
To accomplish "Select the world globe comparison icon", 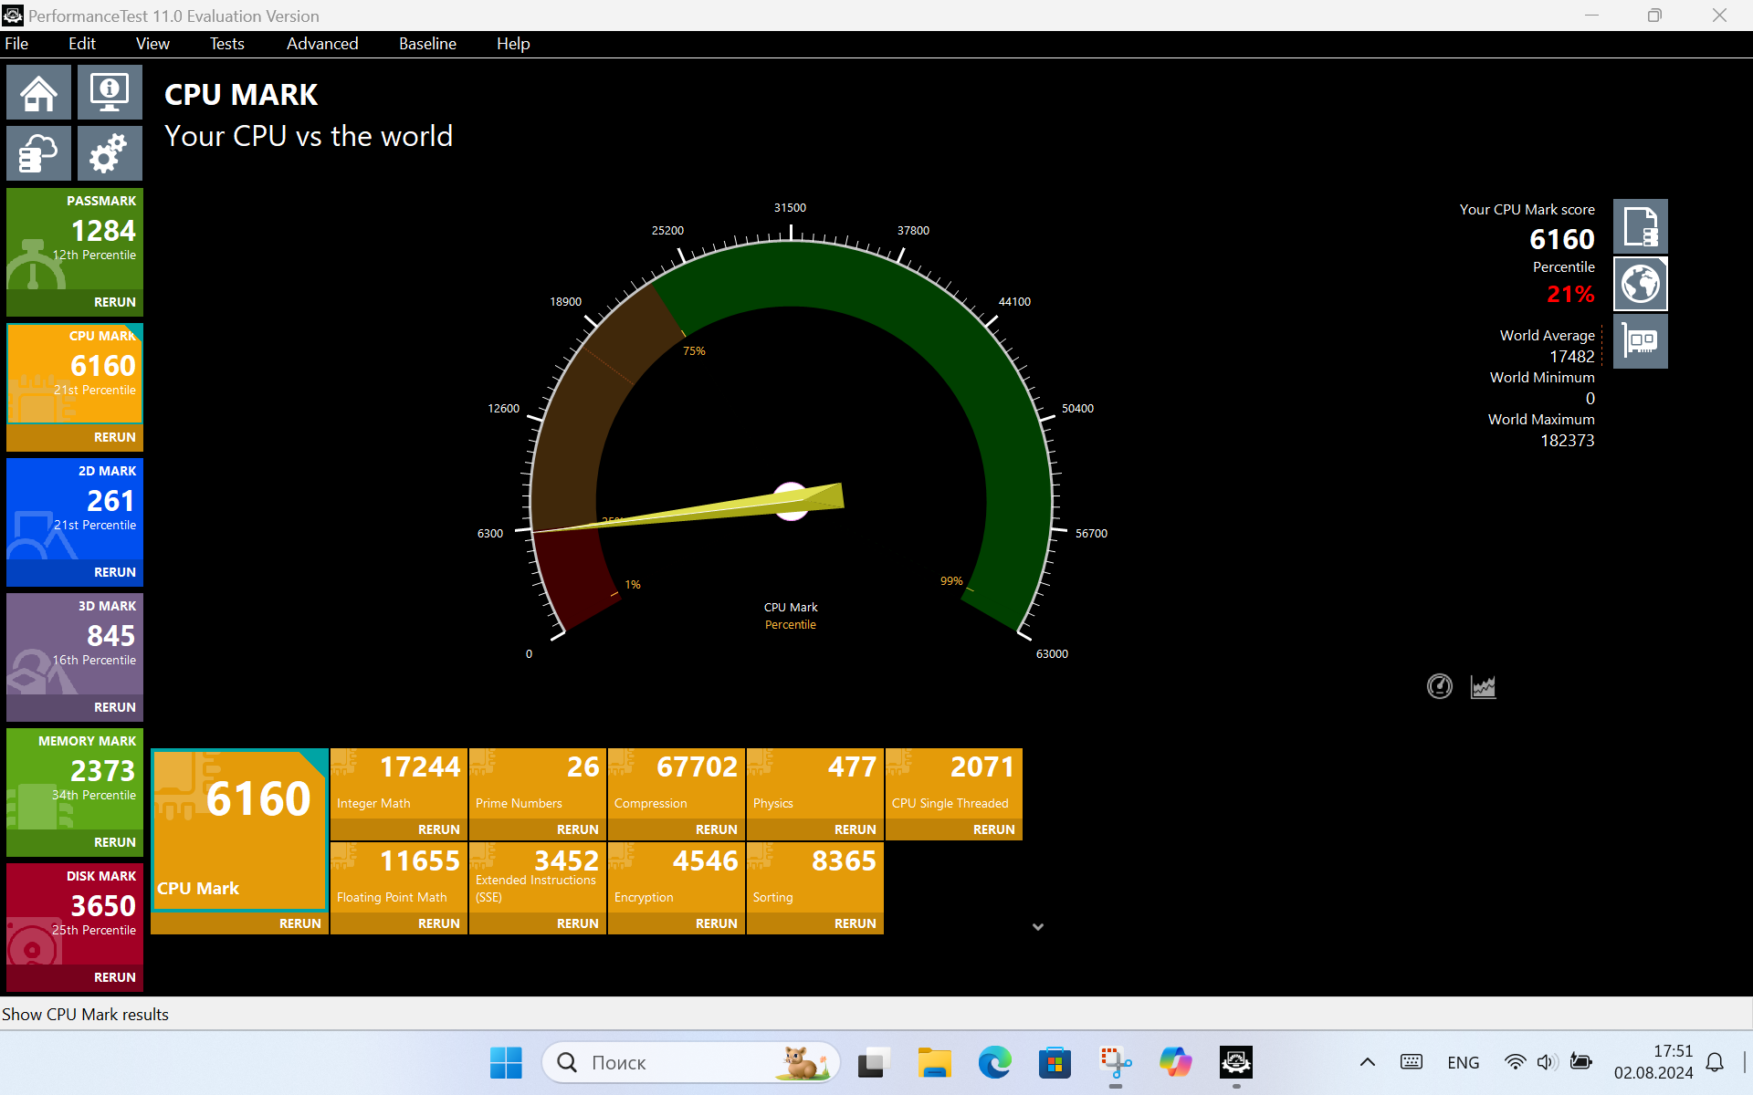I will click(x=1640, y=284).
